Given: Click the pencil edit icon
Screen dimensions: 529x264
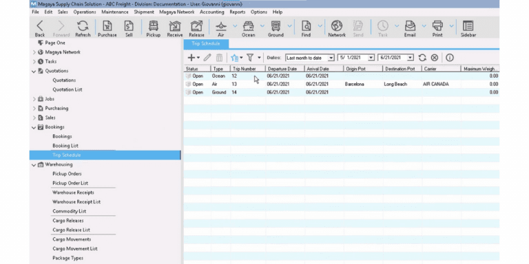Looking at the screenshot, I should click(207, 58).
